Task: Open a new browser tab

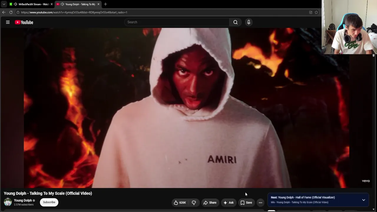Action: point(105,4)
